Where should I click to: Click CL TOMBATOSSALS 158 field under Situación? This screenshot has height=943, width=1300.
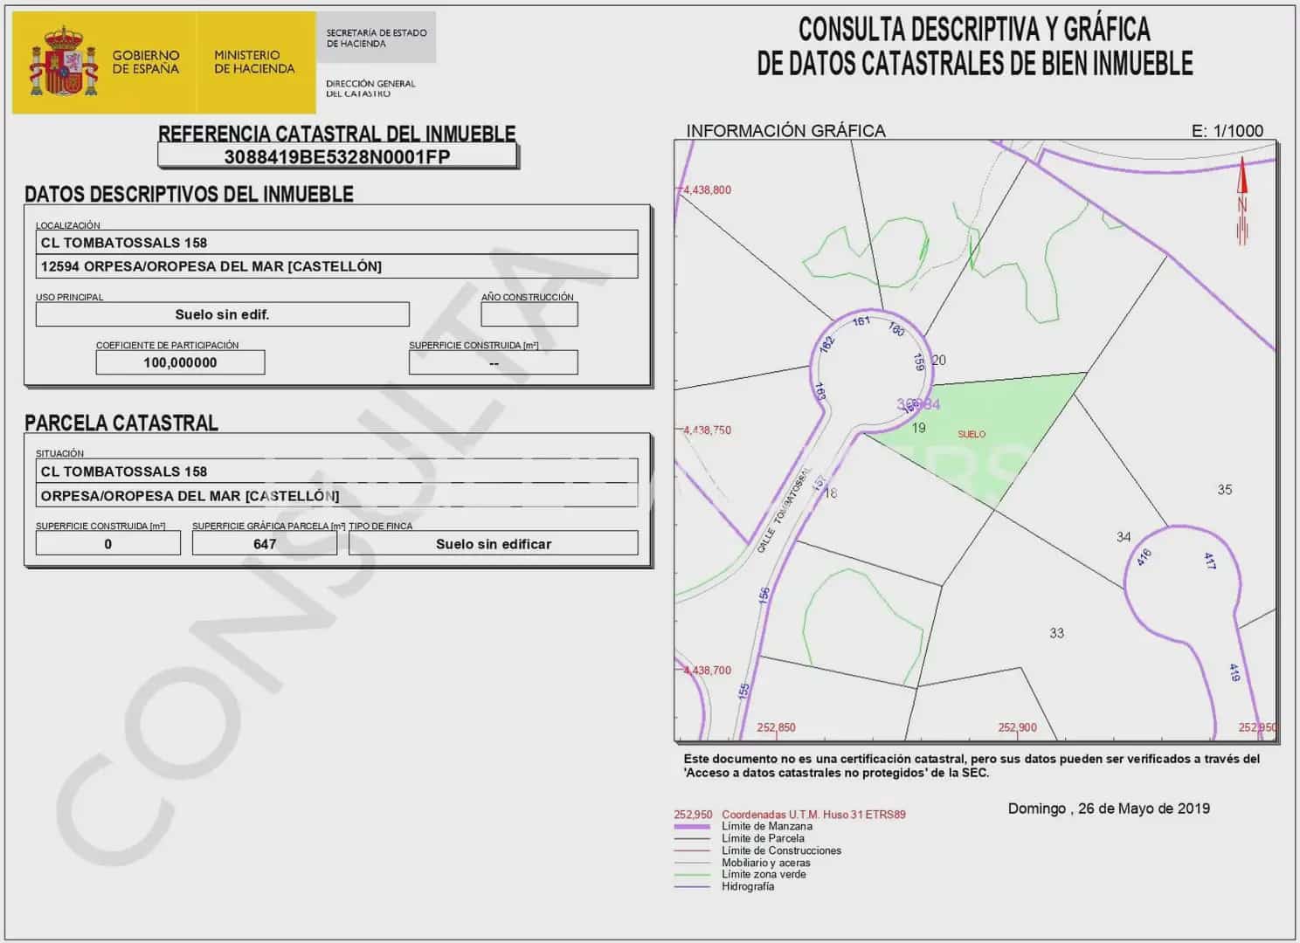(337, 471)
